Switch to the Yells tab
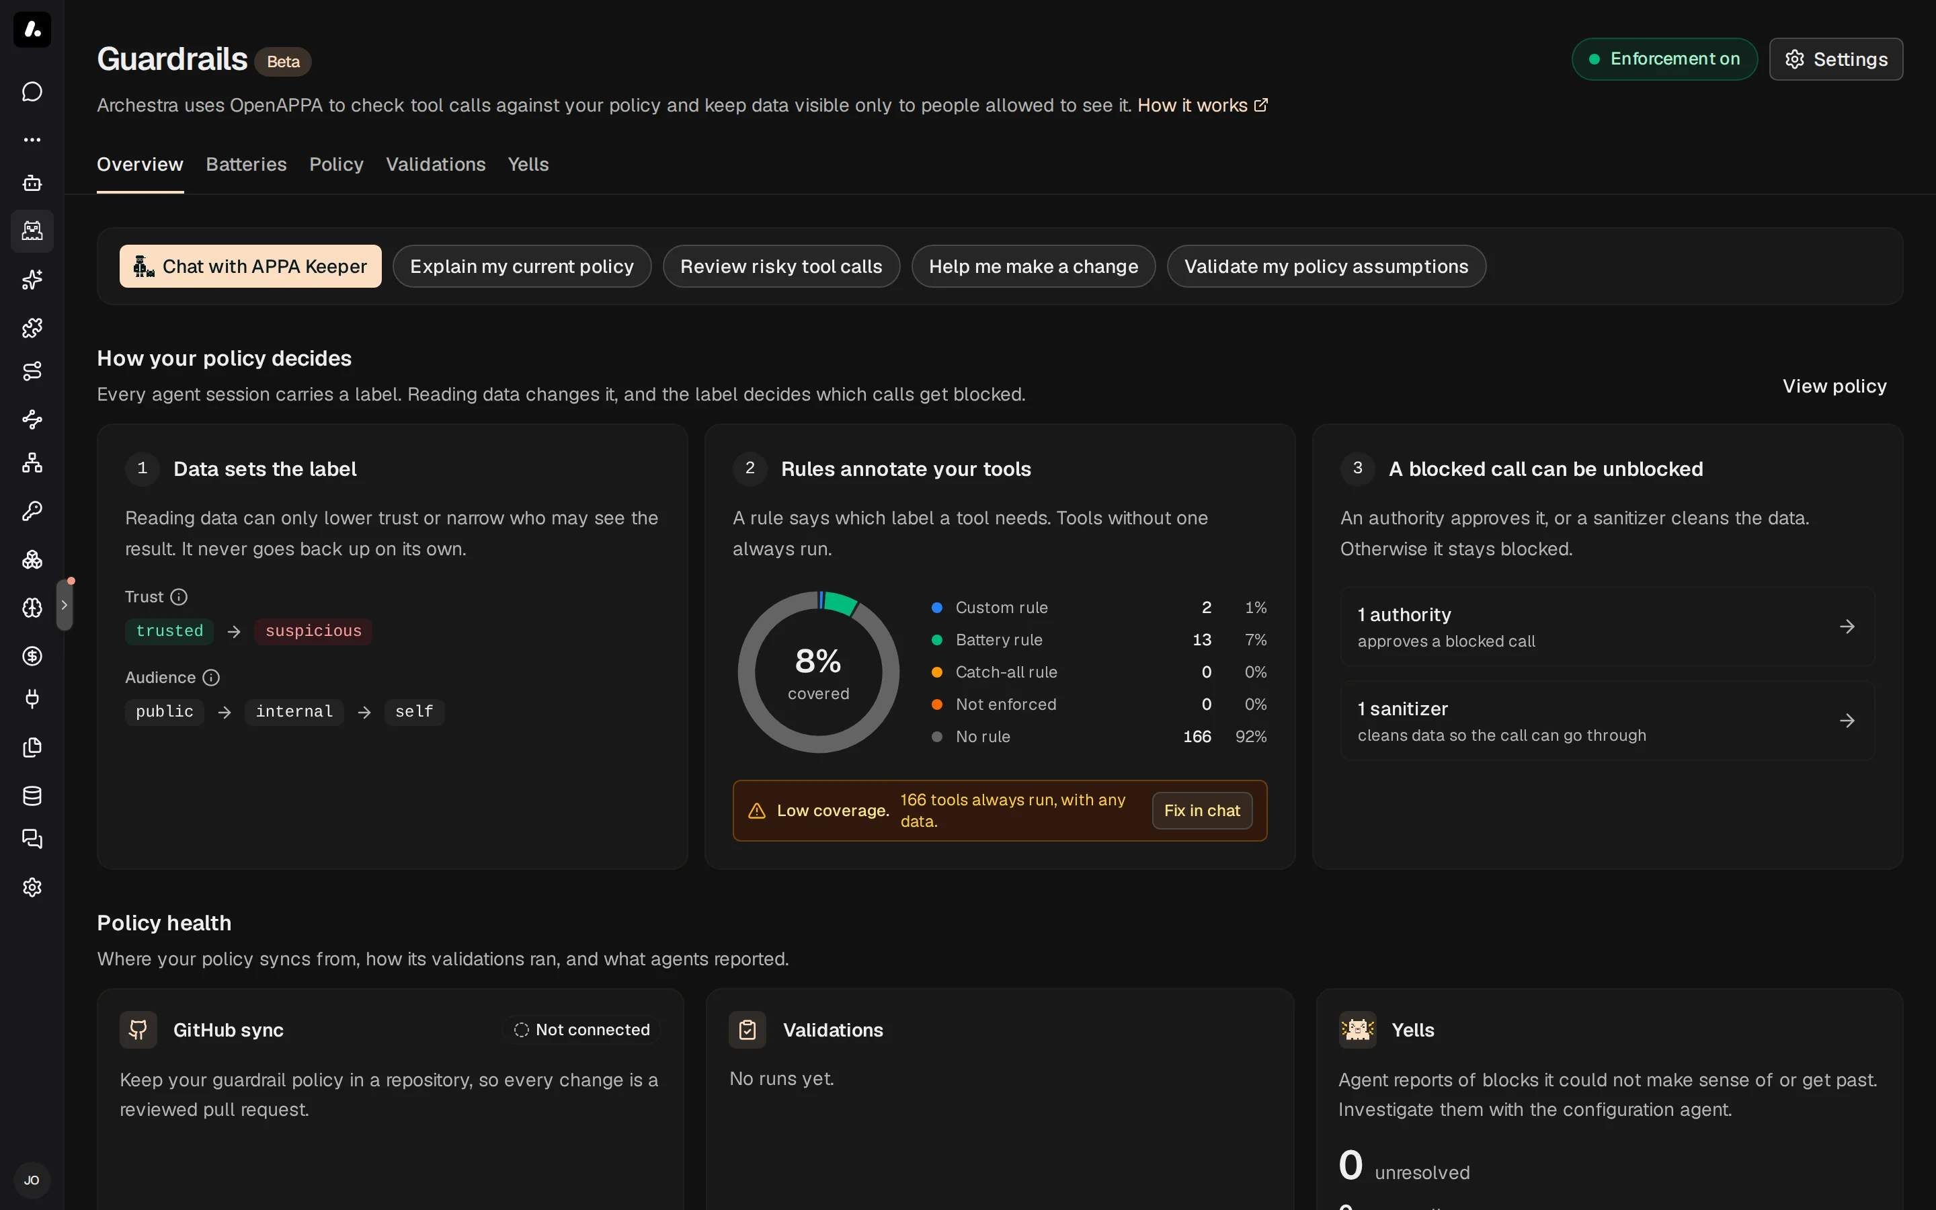 click(x=528, y=164)
